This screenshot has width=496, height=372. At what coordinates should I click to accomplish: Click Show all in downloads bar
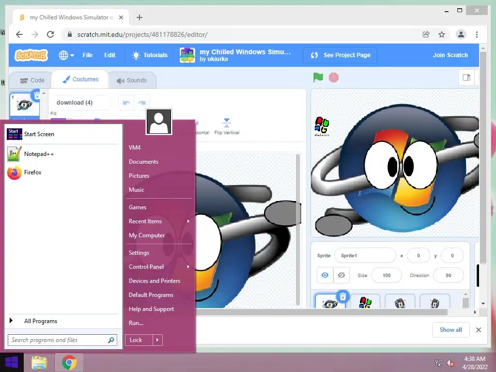tap(451, 330)
